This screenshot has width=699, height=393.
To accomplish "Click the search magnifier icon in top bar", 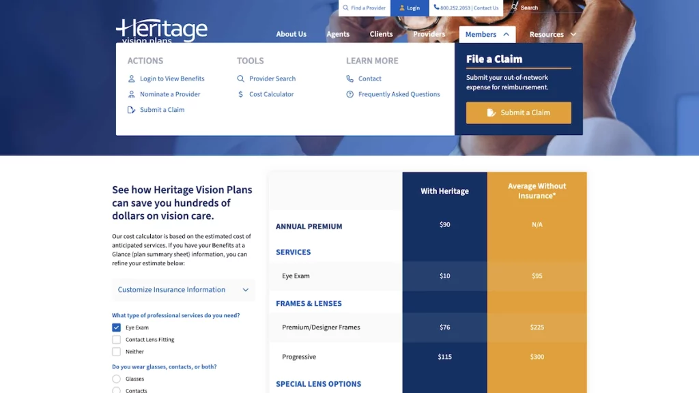I will pyautogui.click(x=515, y=8).
